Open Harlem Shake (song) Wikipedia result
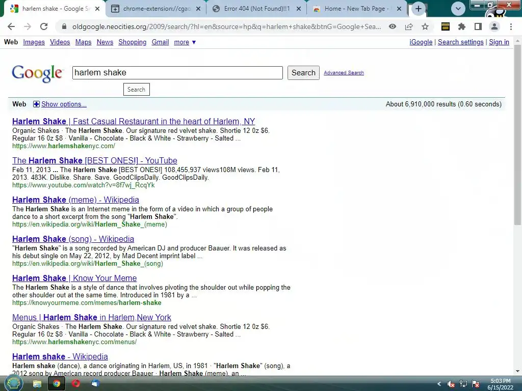The image size is (522, 391). (x=73, y=239)
